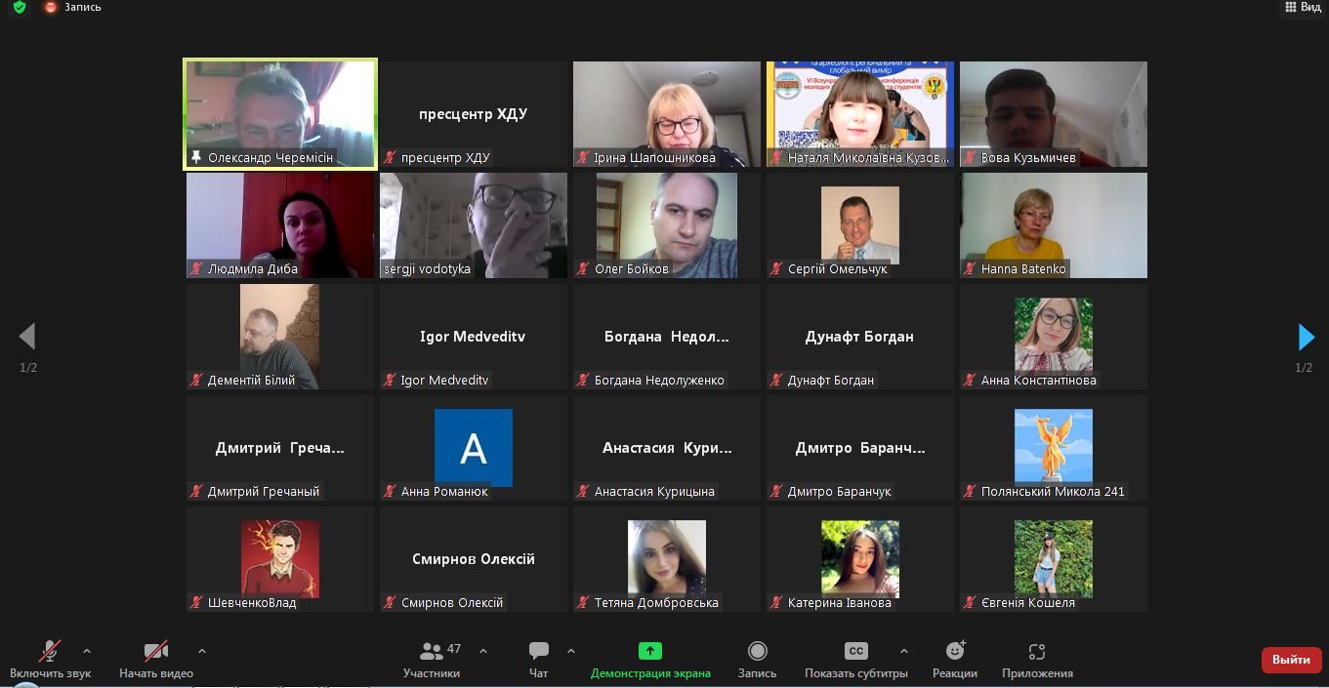Expand video options arrow beside Начать видео
Viewport: 1329px width, 688px height.
click(202, 651)
